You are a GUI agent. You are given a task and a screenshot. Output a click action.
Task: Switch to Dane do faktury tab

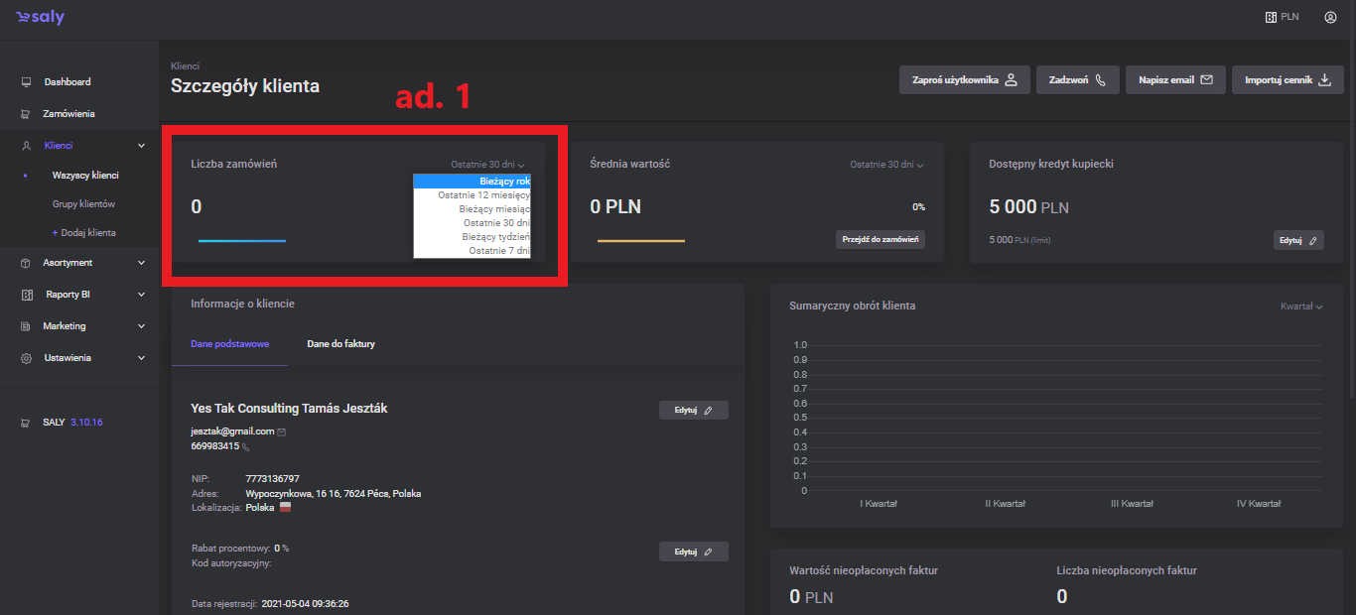[340, 343]
